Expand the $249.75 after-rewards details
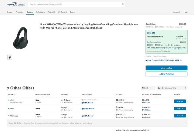 [x=151, y=107]
